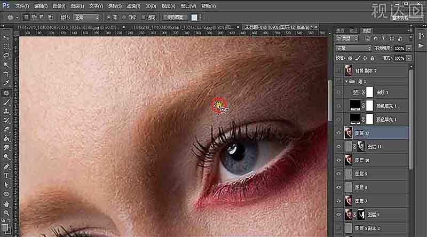Open the layer filter 类型 dropdown

point(347,38)
